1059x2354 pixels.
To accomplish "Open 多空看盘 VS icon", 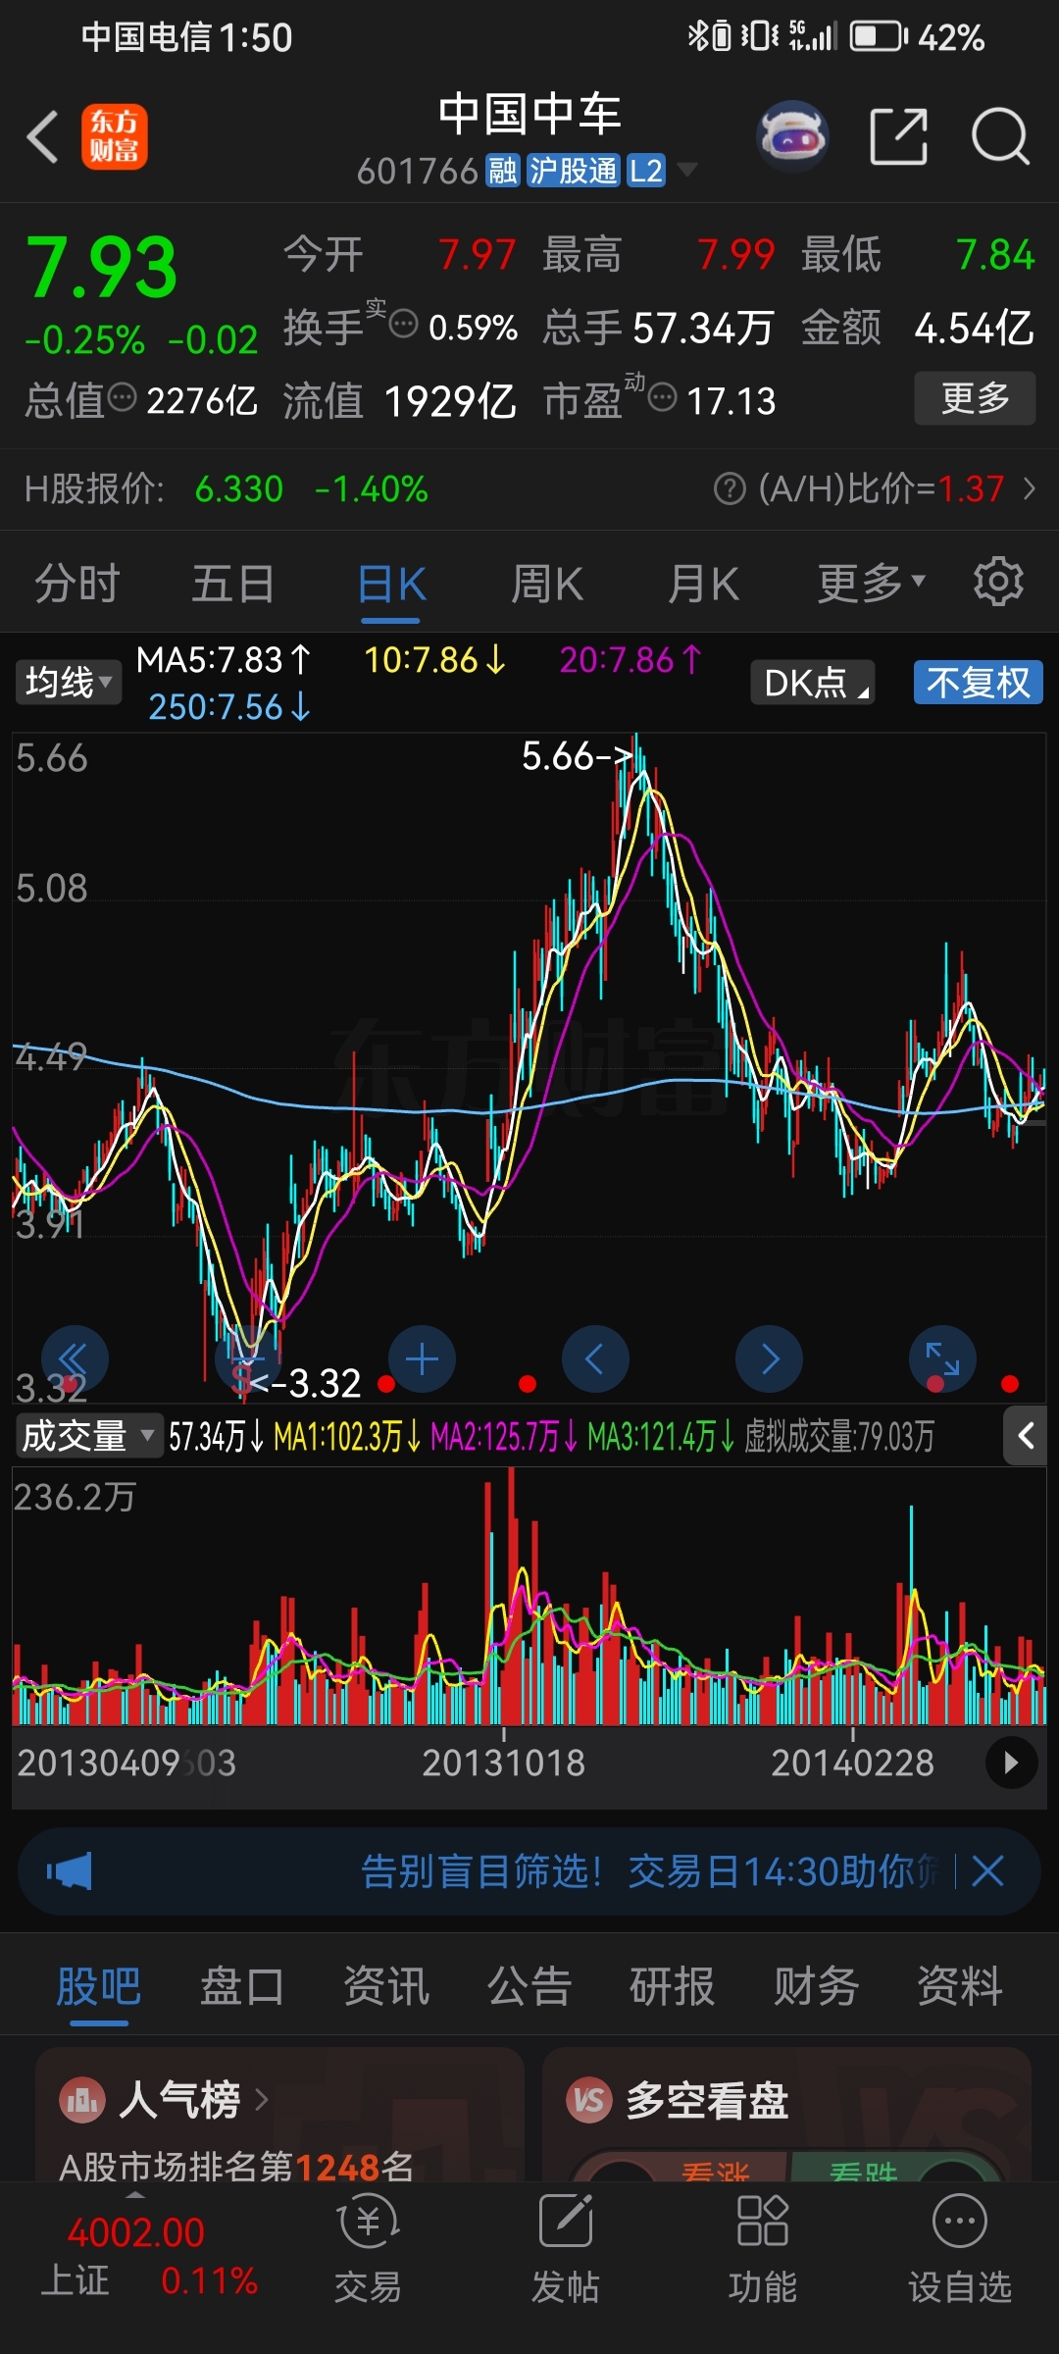I will (x=589, y=2100).
